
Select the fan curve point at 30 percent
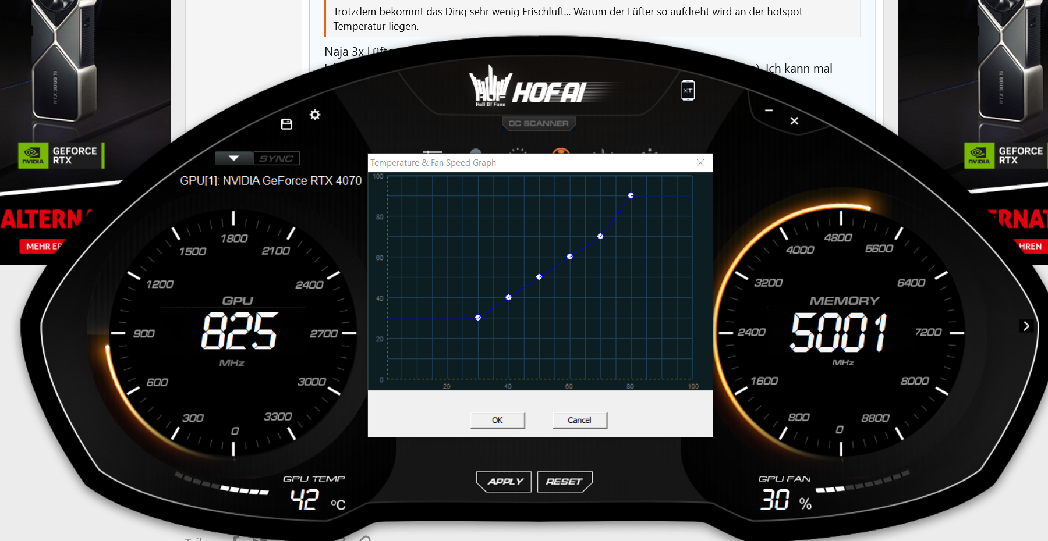(478, 318)
